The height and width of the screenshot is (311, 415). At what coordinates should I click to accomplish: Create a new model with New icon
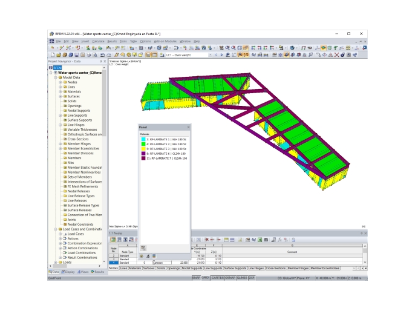coord(53,55)
